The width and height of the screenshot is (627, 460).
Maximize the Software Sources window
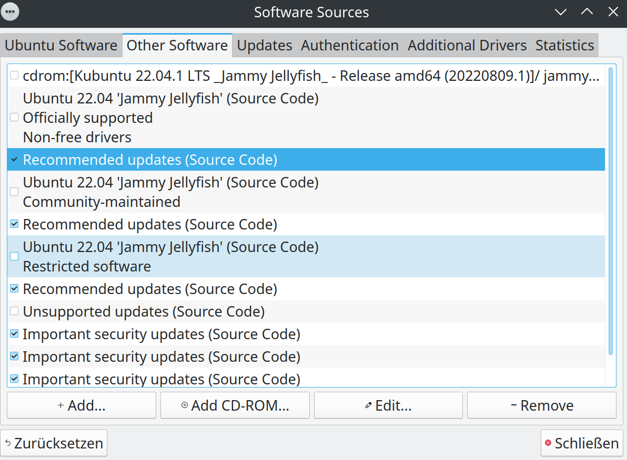click(586, 12)
